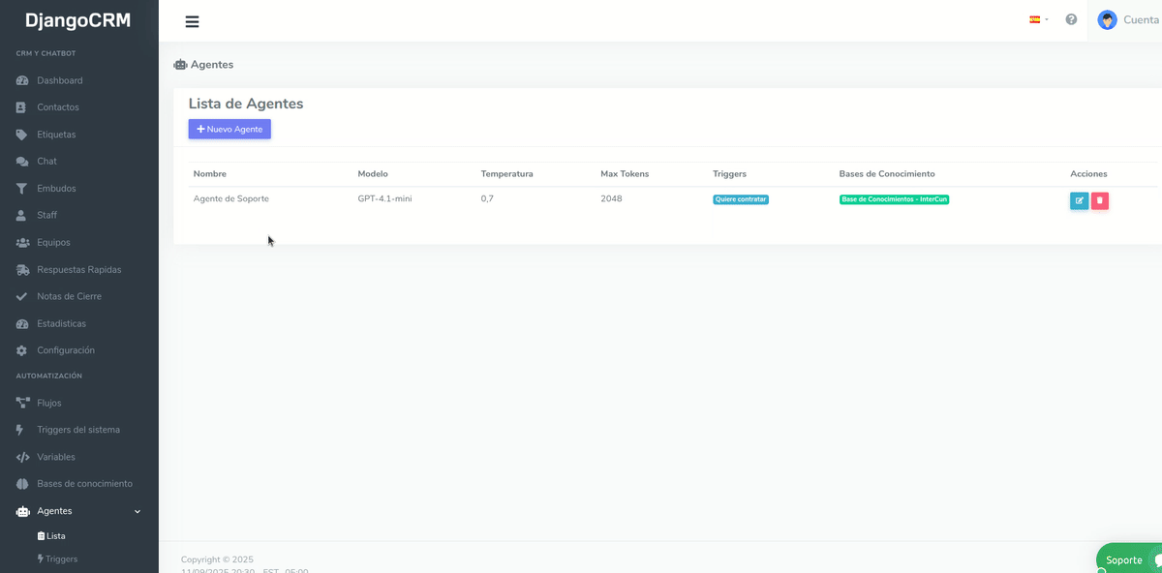Click the Equipos group icon
The height and width of the screenshot is (573, 1162).
pyautogui.click(x=22, y=243)
